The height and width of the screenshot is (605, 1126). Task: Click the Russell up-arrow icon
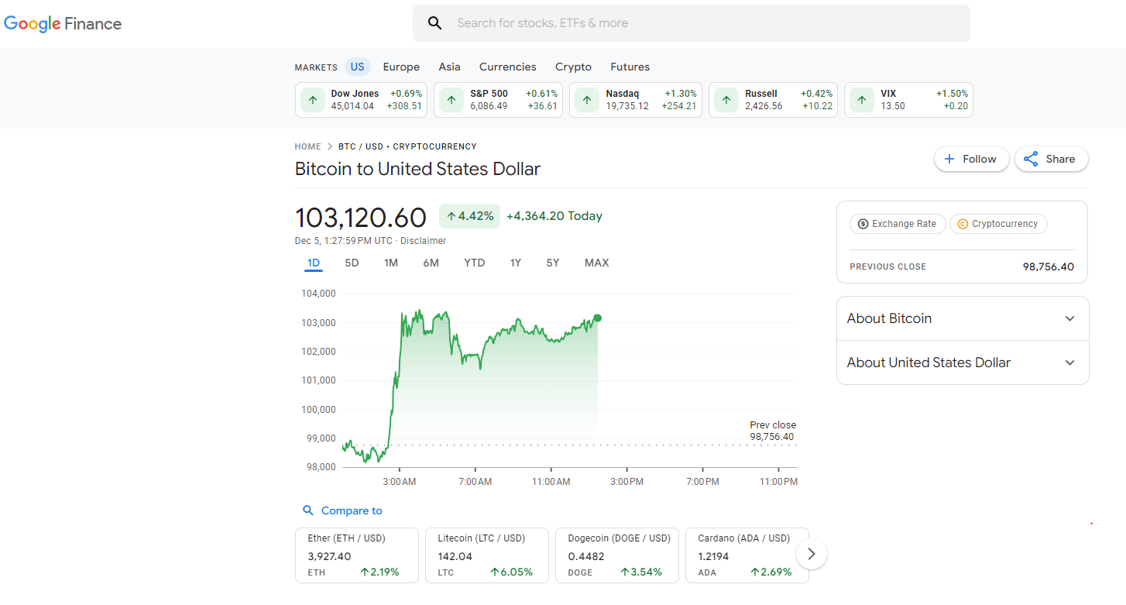point(726,100)
